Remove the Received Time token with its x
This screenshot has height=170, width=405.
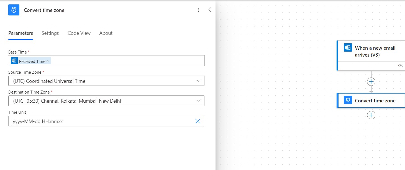[47, 61]
